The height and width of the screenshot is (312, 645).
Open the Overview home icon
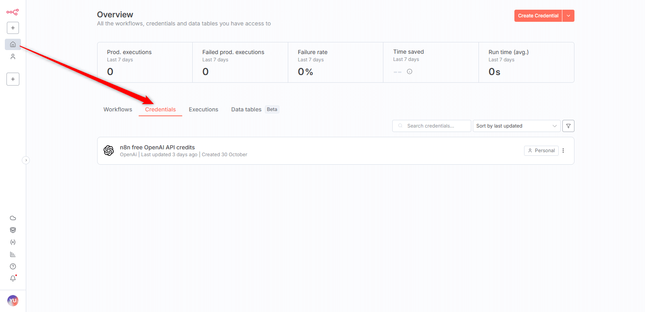point(13,44)
